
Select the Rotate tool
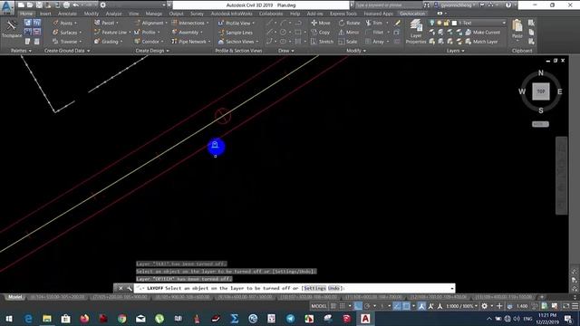[349, 23]
